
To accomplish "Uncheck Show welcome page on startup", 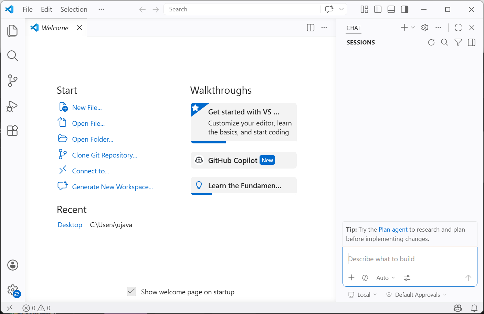I will (x=131, y=292).
